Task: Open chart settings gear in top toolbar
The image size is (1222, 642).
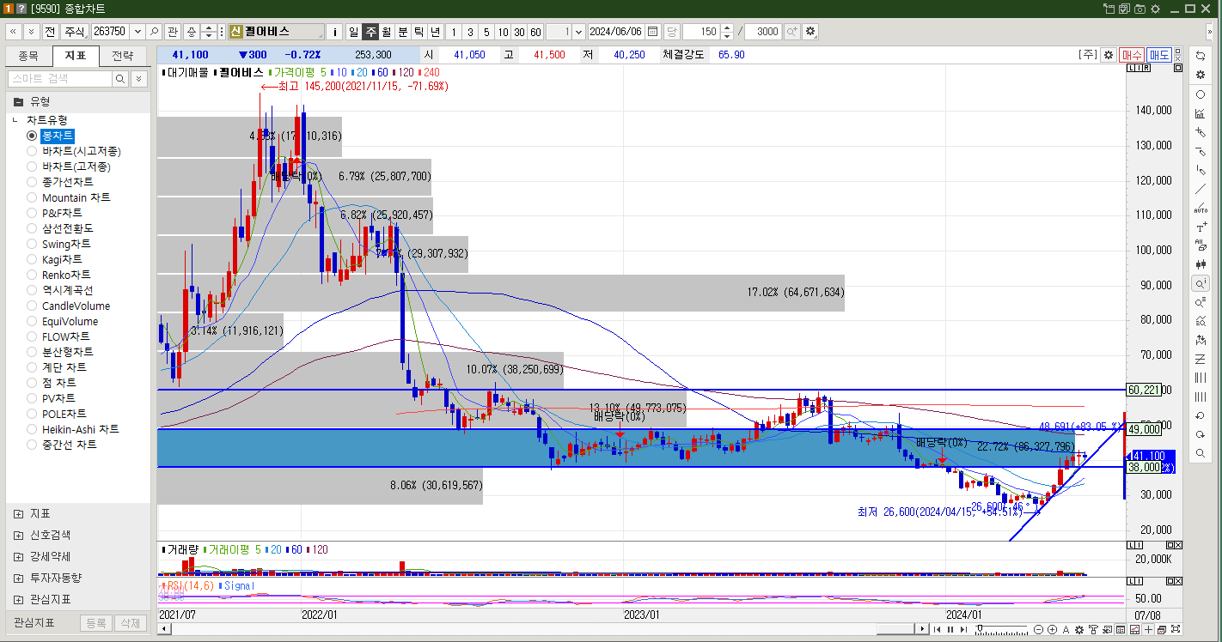Action: coord(810,32)
